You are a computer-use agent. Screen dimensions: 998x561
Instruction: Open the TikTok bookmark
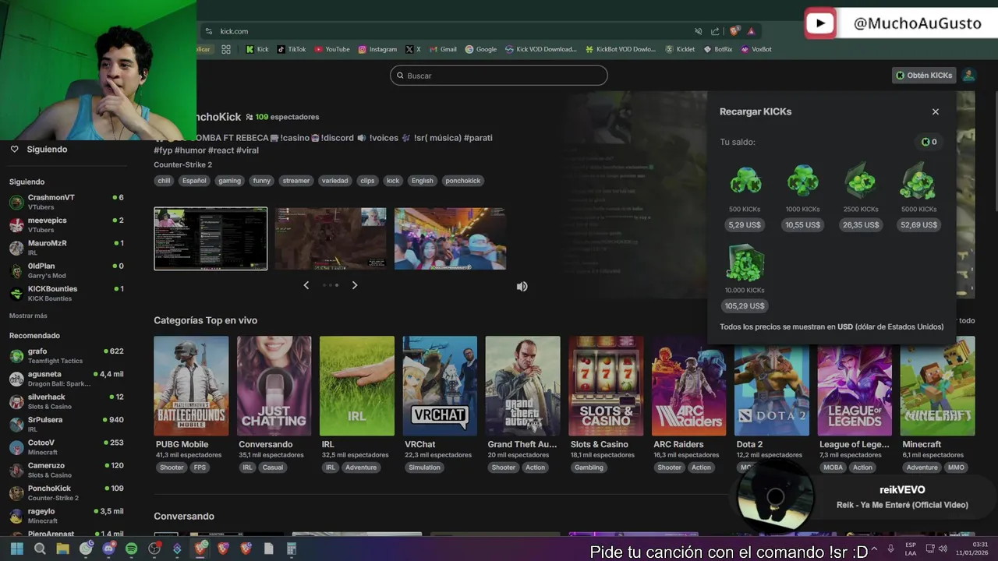292,49
